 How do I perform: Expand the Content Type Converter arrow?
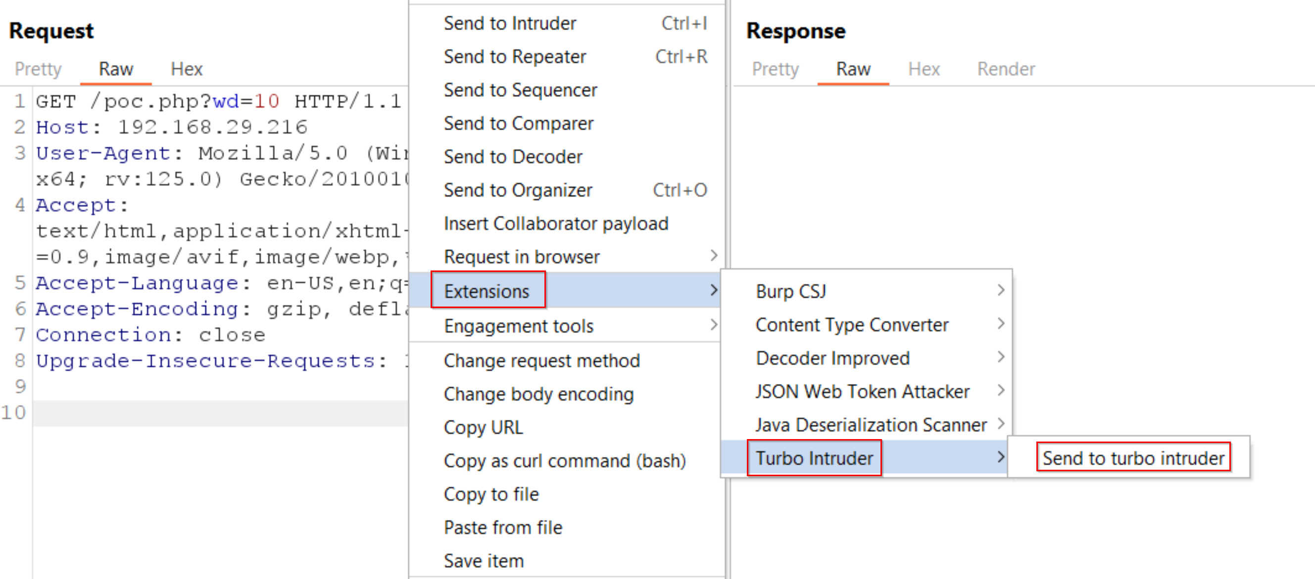(x=1000, y=324)
